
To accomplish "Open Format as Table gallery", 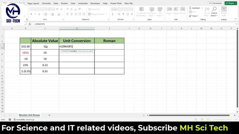I will pyautogui.click(x=152, y=12).
